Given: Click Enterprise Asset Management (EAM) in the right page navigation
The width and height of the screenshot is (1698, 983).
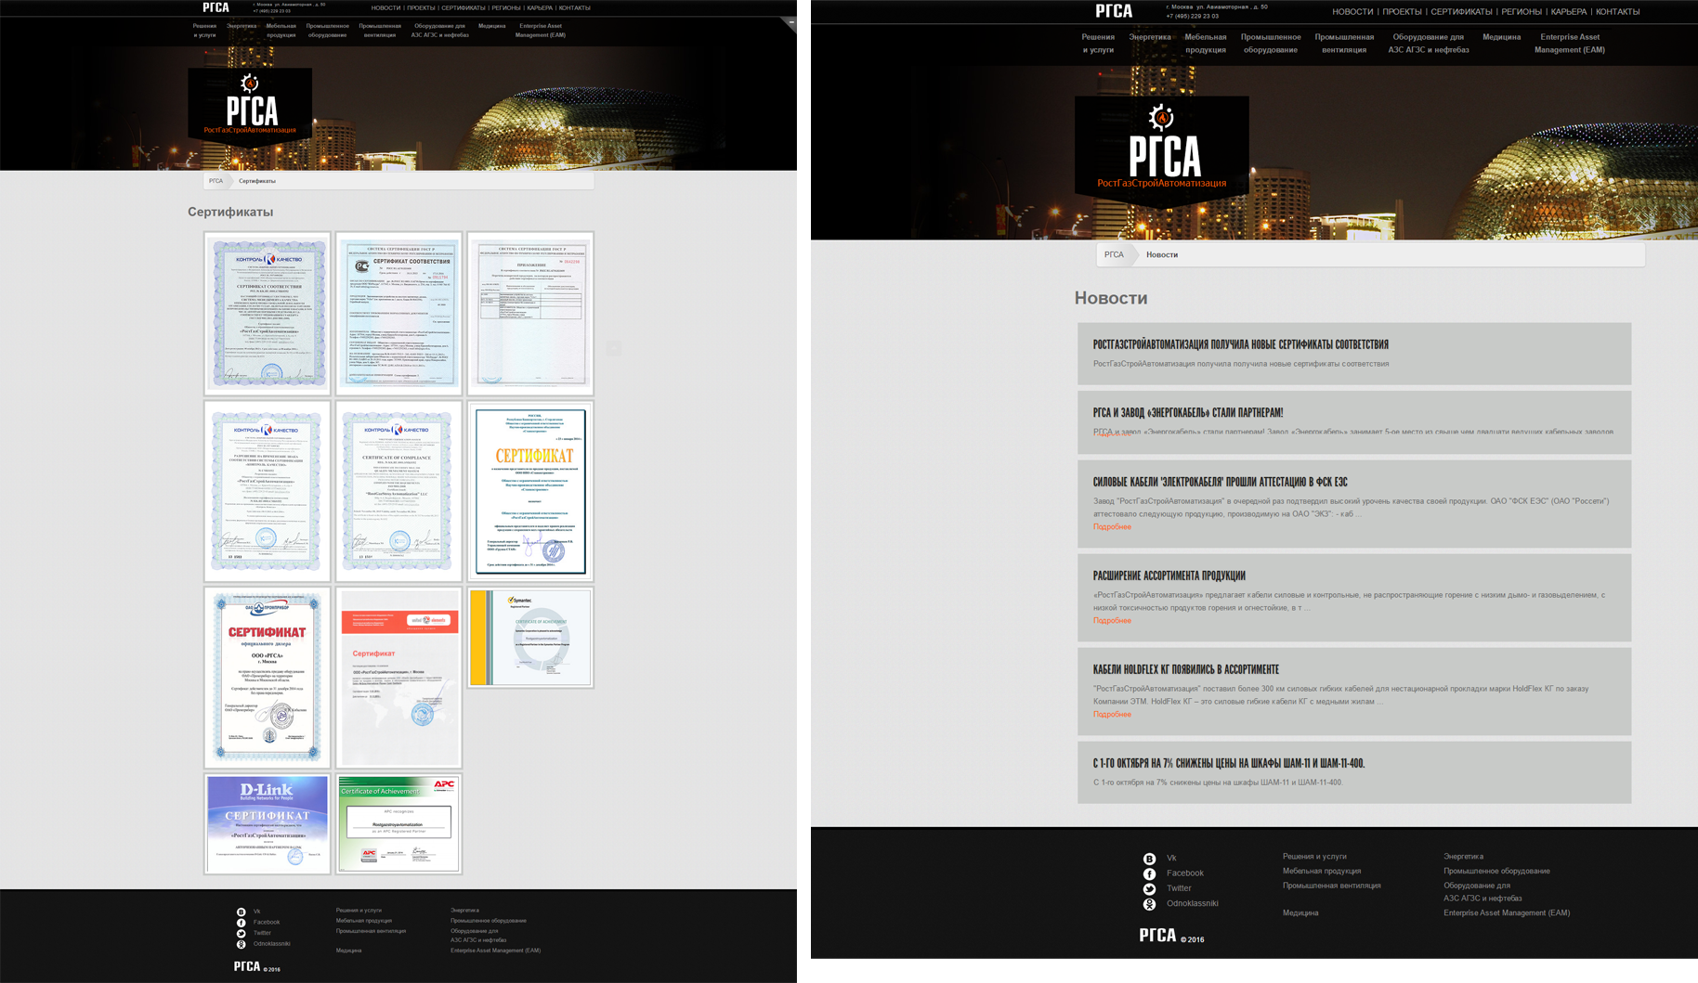Looking at the screenshot, I should click(1569, 44).
